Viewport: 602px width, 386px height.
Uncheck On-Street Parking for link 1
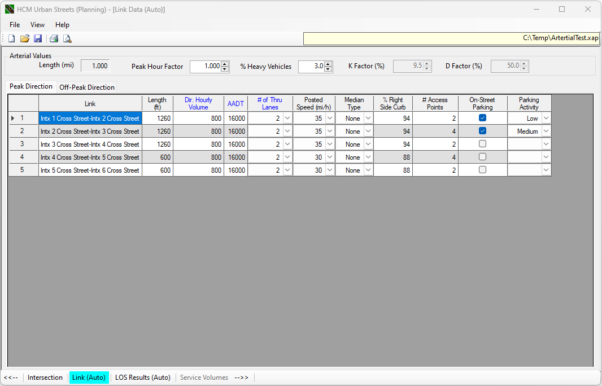tap(482, 118)
